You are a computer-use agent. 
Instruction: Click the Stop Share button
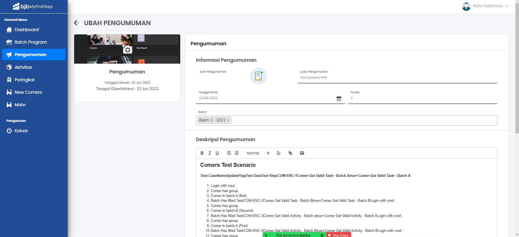[338, 235]
